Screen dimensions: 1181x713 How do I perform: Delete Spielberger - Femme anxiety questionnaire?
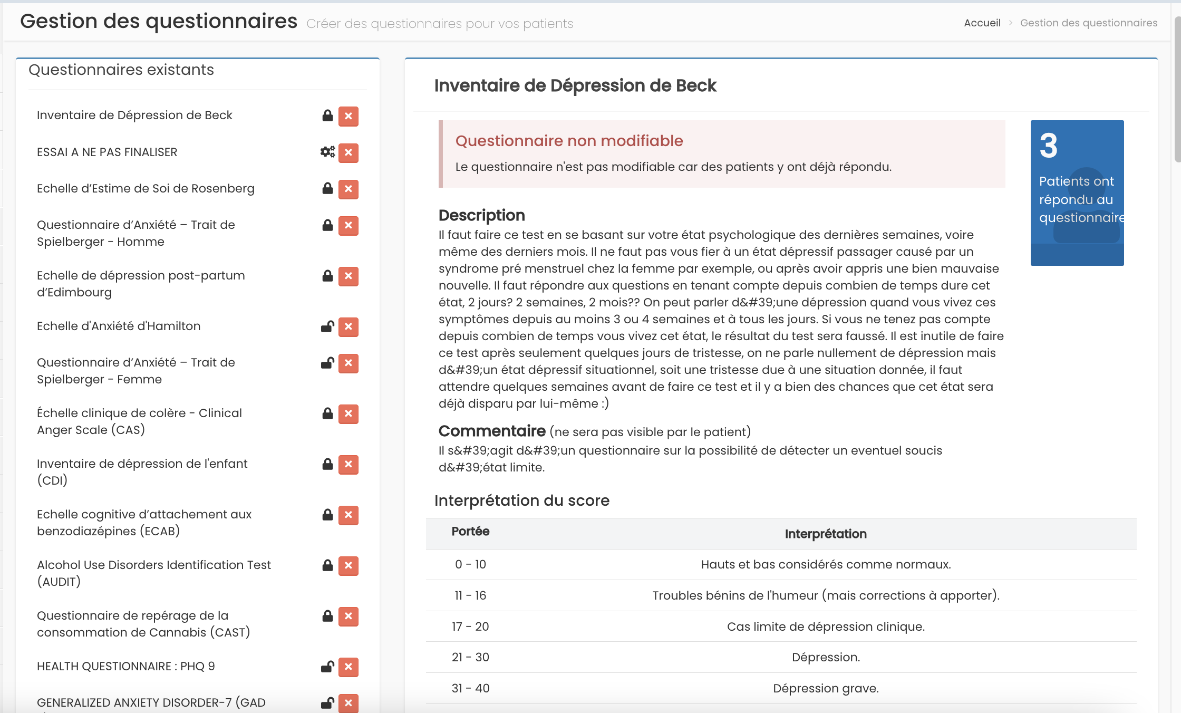click(349, 363)
